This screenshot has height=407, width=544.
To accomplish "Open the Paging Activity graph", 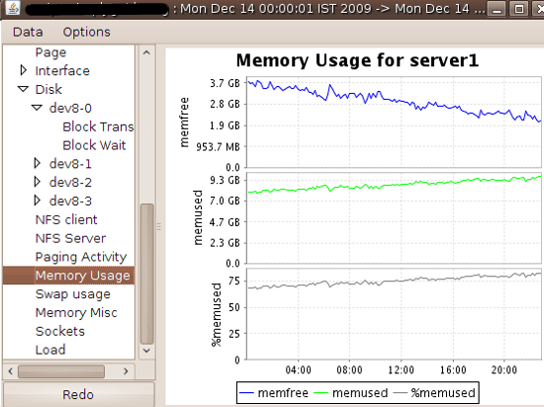I will click(81, 257).
